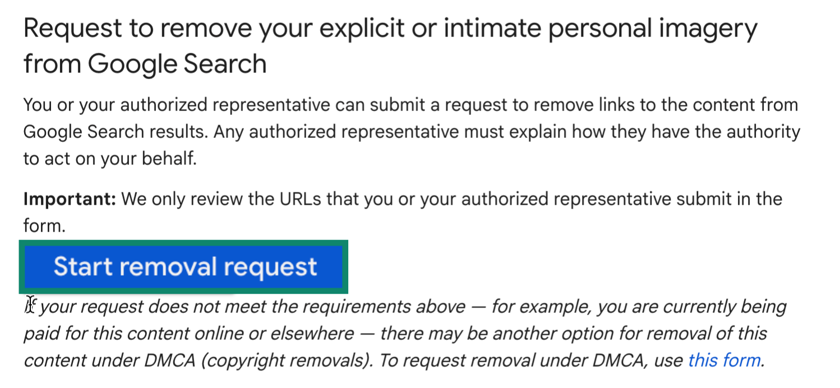Click the italic disclaimer text below the button

click(393, 333)
